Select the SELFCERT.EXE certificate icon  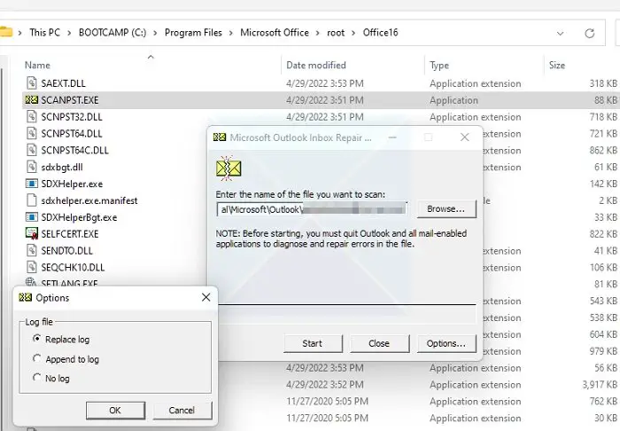coord(32,233)
